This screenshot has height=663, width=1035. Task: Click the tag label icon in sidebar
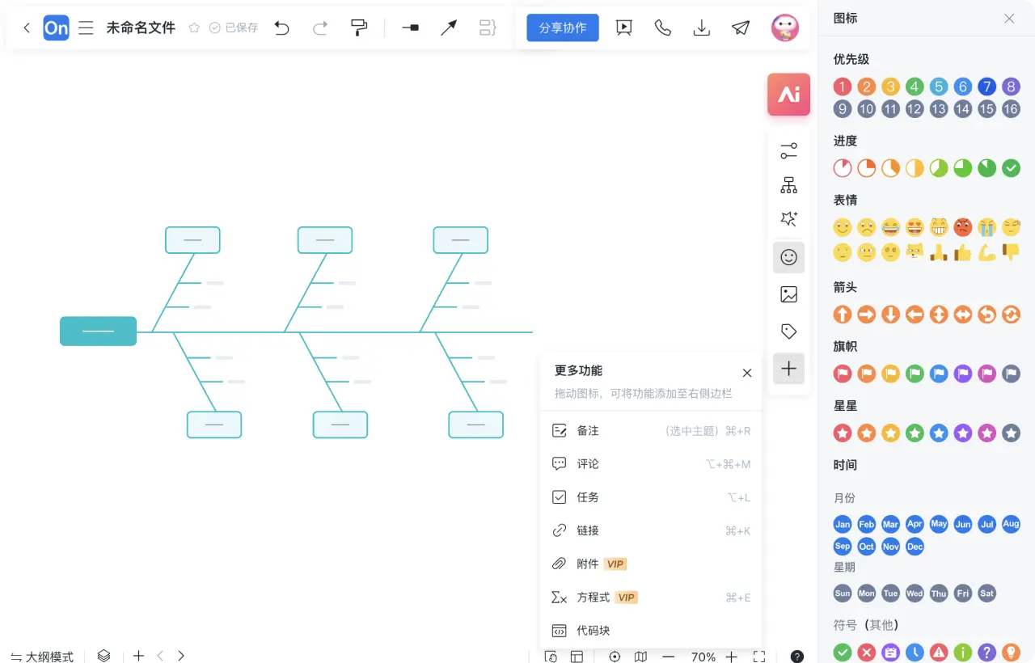pyautogui.click(x=788, y=331)
